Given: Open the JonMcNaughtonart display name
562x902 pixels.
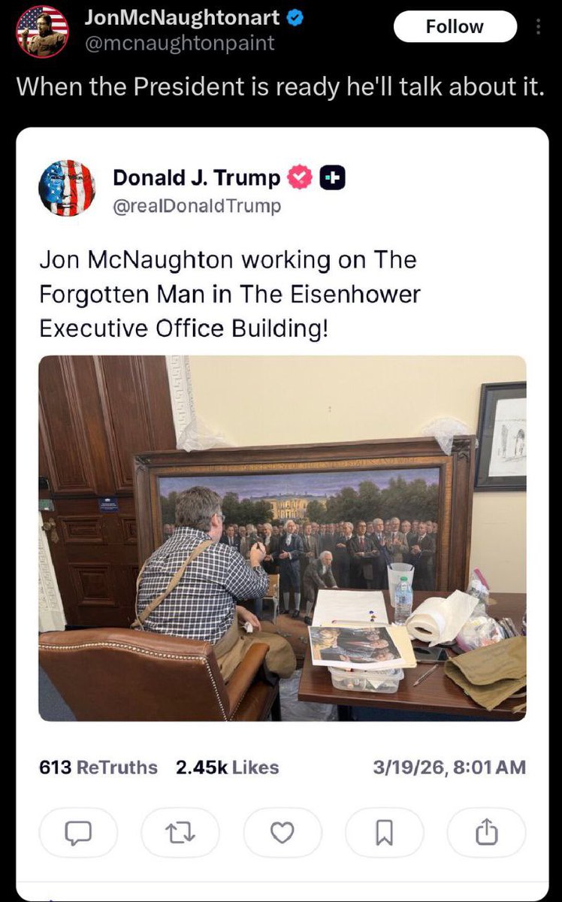Looking at the screenshot, I should pos(181,17).
